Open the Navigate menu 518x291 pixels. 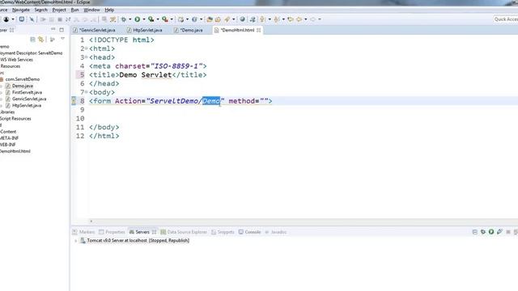point(21,10)
